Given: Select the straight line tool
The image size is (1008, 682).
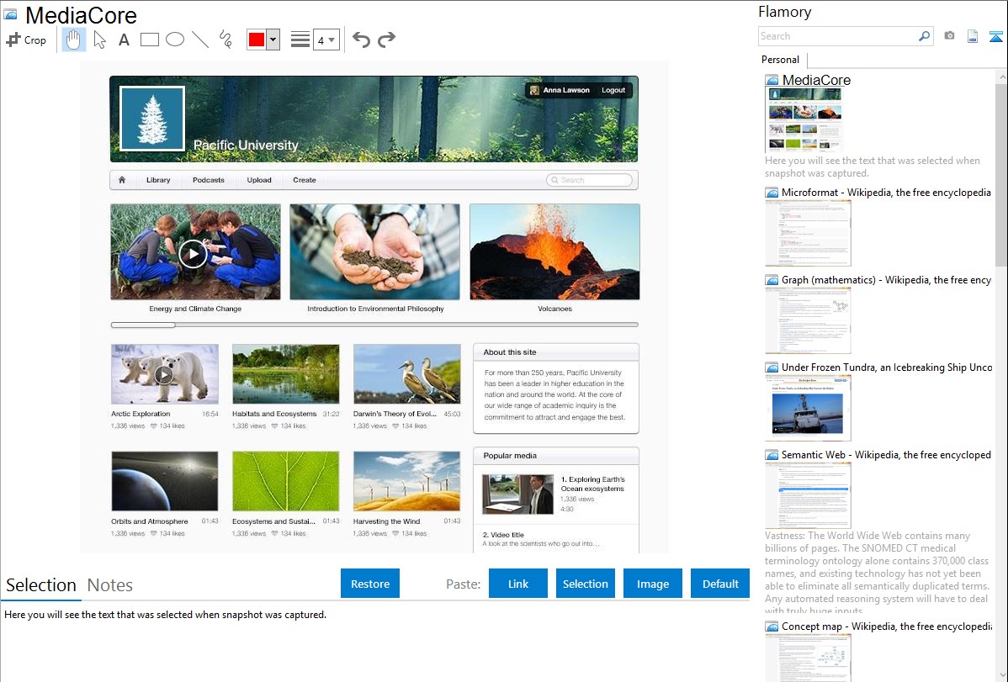Looking at the screenshot, I should [200, 40].
